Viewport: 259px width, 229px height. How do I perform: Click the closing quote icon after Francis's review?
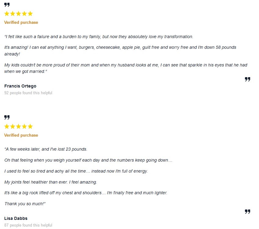[x=247, y=79]
